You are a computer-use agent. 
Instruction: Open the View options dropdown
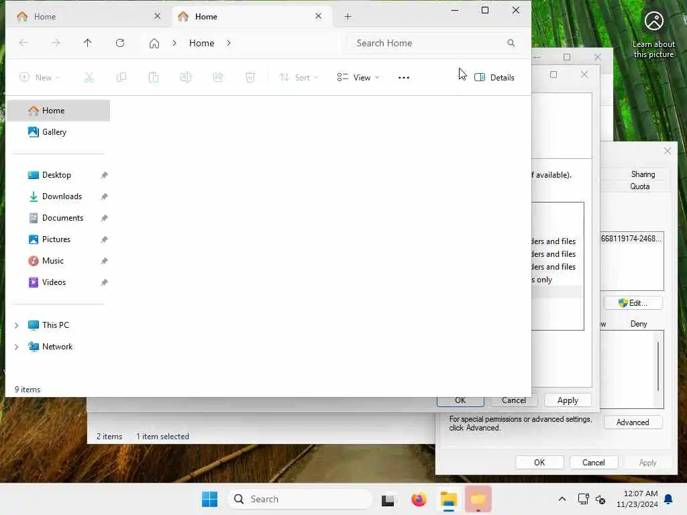[358, 78]
